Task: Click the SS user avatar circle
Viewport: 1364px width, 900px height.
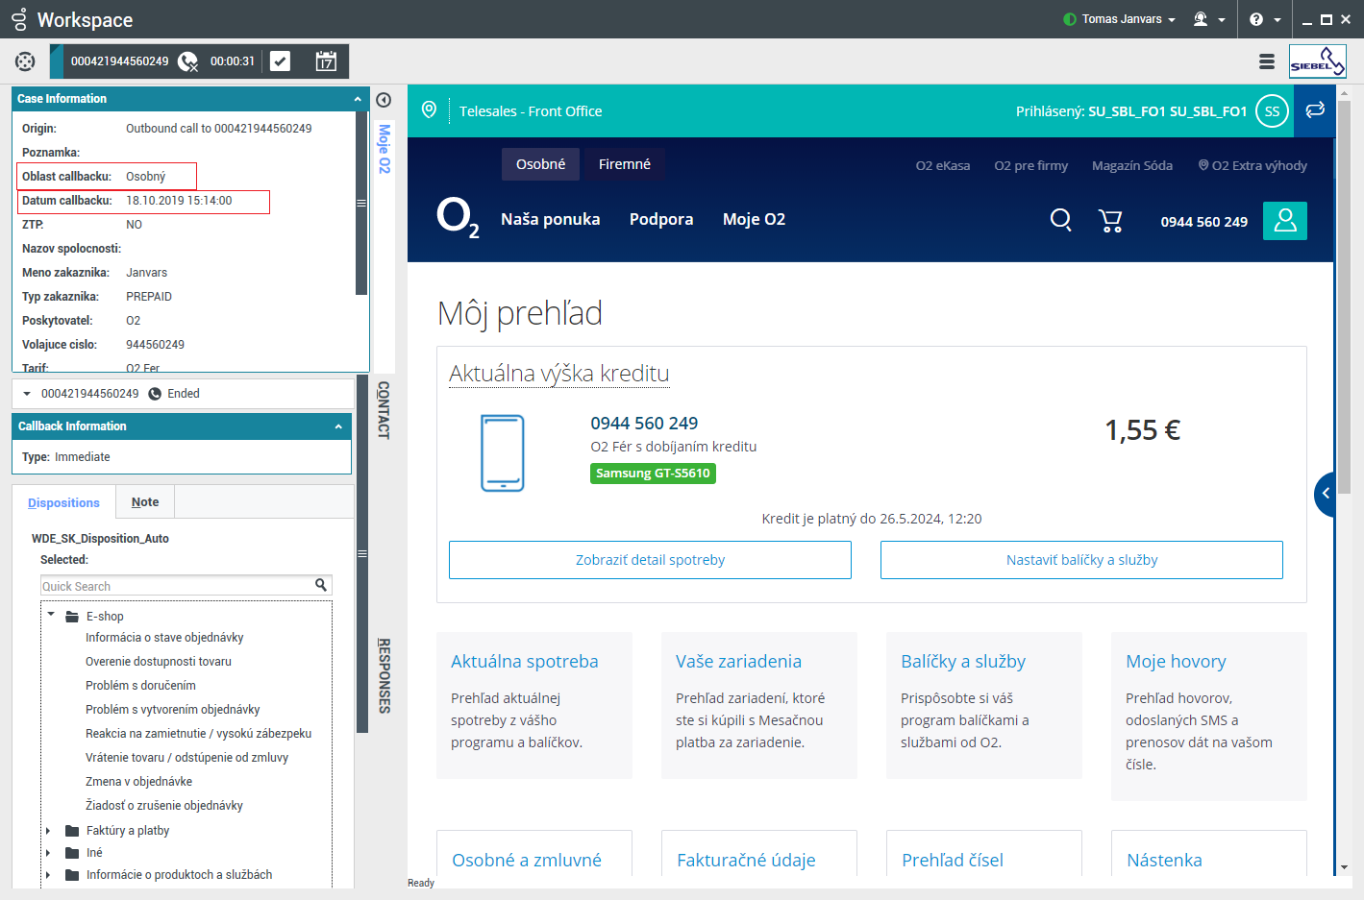Action: click(x=1272, y=111)
